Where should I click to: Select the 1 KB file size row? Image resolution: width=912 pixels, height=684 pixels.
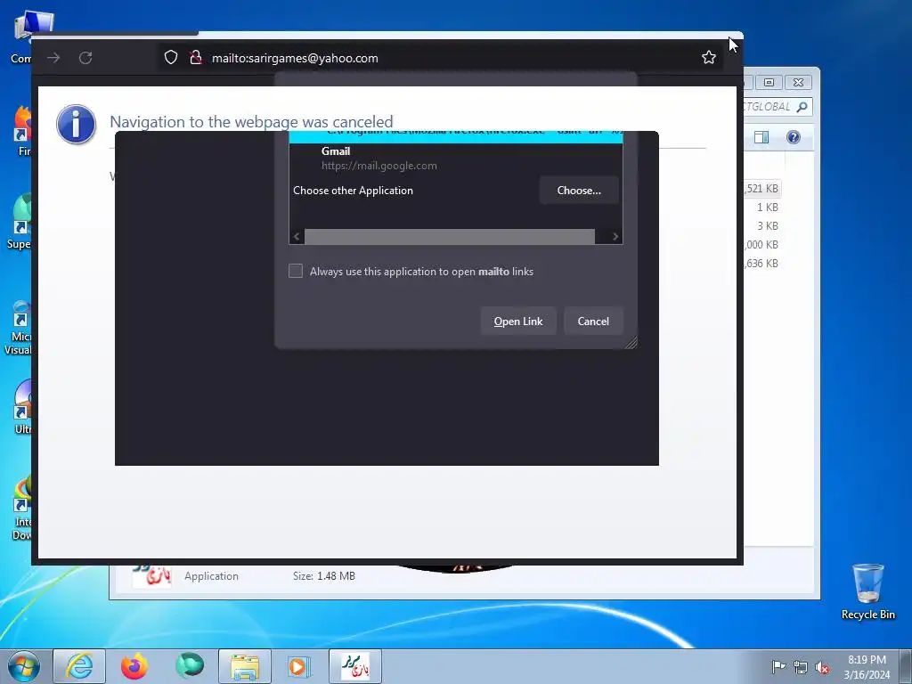click(767, 207)
